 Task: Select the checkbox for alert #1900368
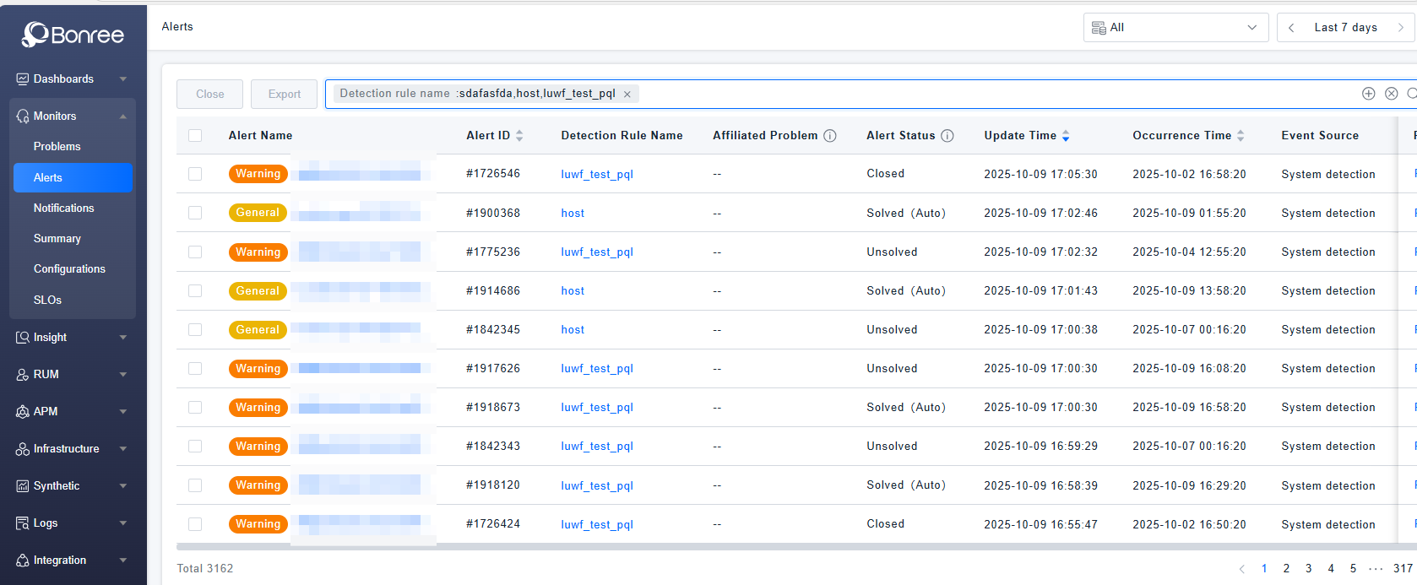click(195, 213)
